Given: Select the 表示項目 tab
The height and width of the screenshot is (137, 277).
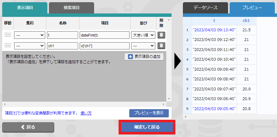Looking at the screenshot, I should point(25,8).
